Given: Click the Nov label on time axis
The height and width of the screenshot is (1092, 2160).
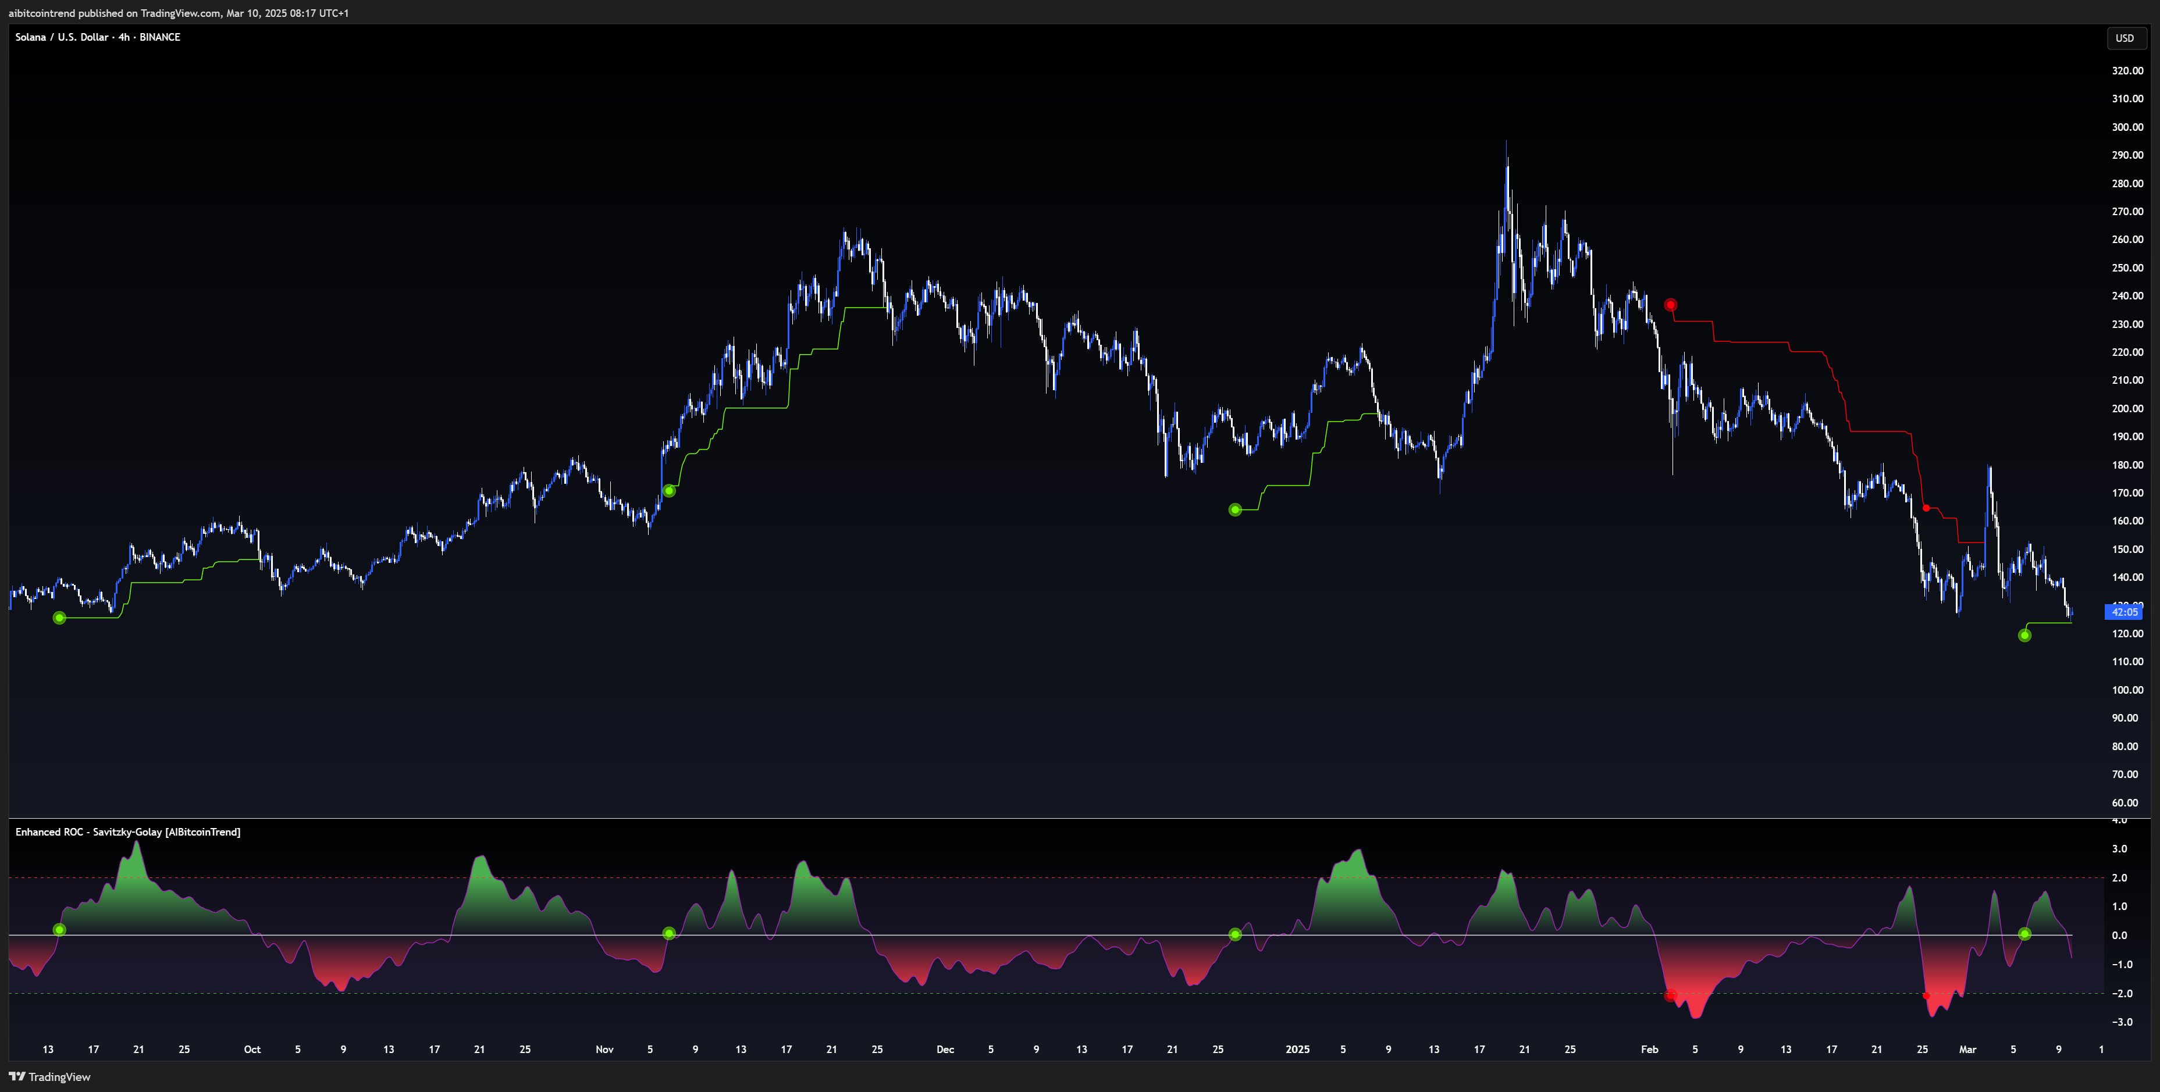Looking at the screenshot, I should pos(604,1049).
